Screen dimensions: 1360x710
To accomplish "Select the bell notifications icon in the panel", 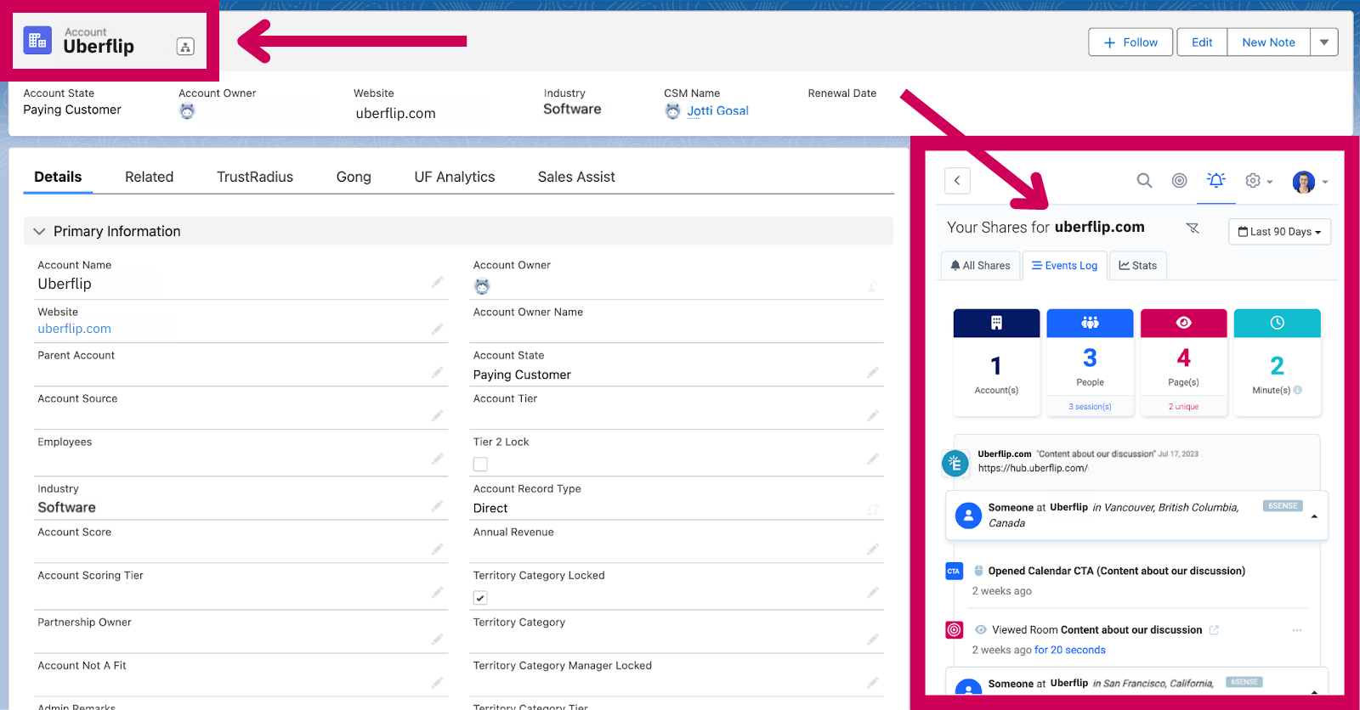I will click(1216, 180).
